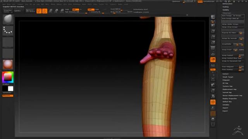
Task: Open the empty texture slot
Action: 8,53
